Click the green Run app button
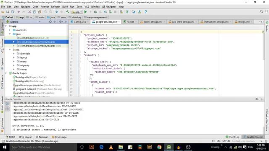The image size is (269, 151). [86, 12]
